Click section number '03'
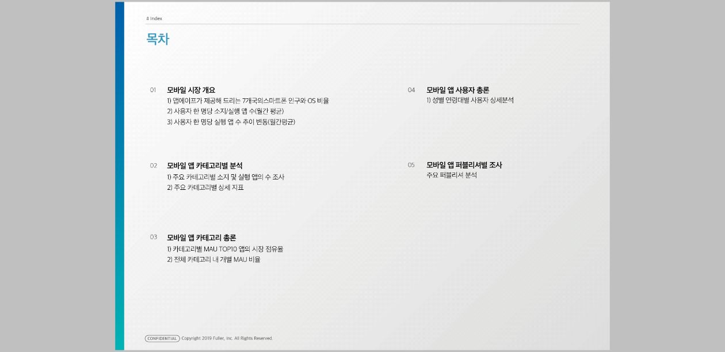The height and width of the screenshot is (352, 725). point(154,237)
